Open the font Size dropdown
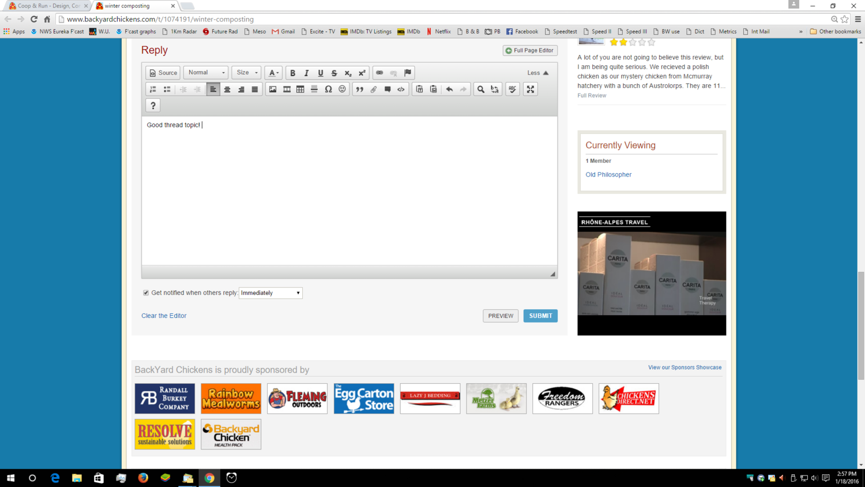The image size is (865, 487). click(x=246, y=73)
